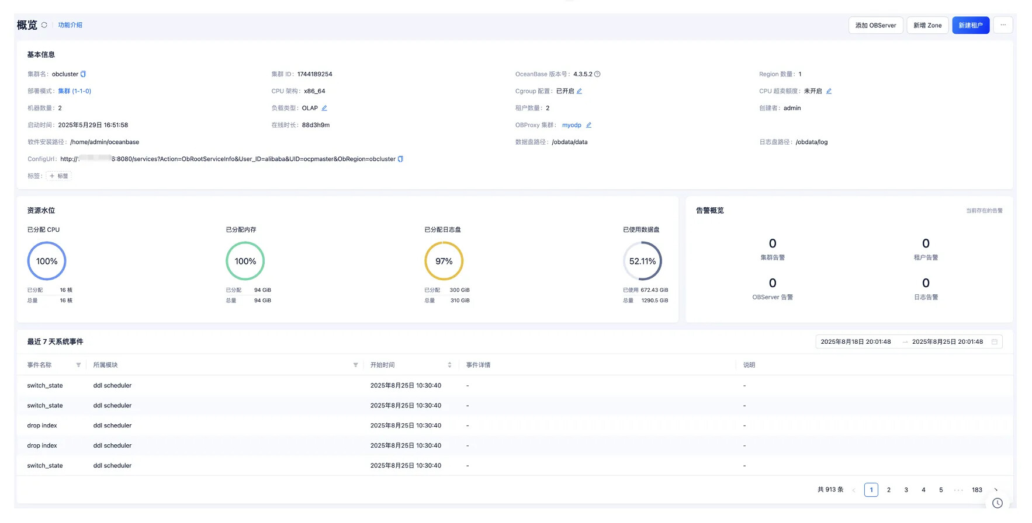Click the 已分配日志盘 97% progress ring

click(x=444, y=261)
